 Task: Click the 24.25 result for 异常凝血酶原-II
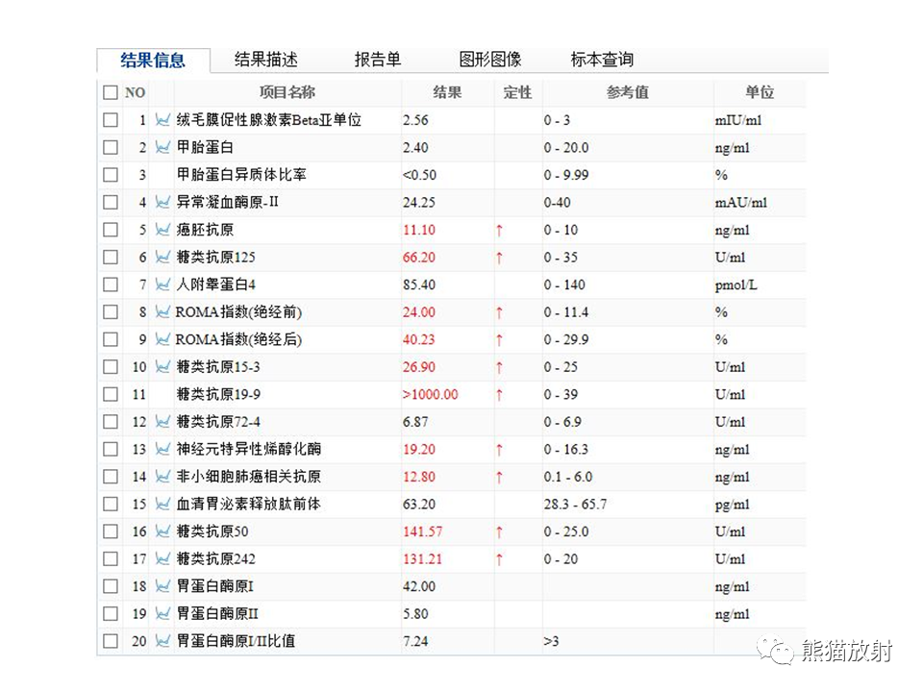click(x=419, y=203)
